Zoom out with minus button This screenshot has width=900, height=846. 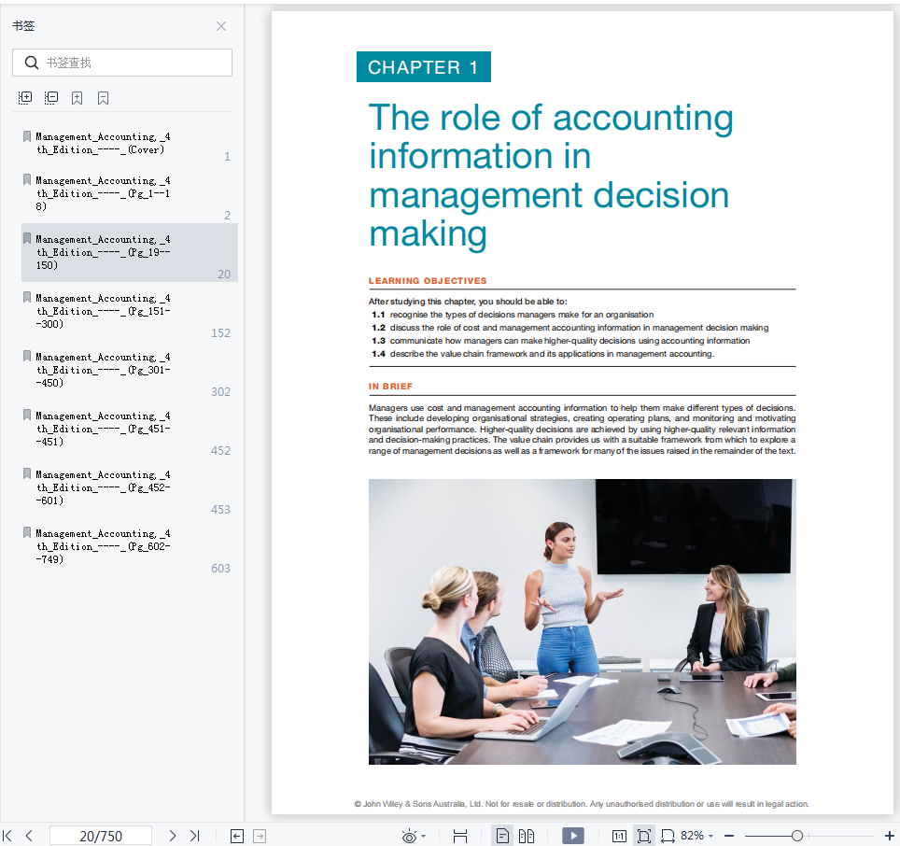click(x=729, y=837)
